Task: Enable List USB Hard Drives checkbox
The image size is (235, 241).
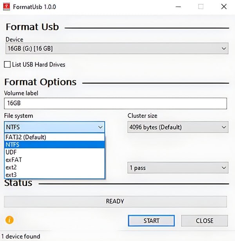Action: point(7,65)
